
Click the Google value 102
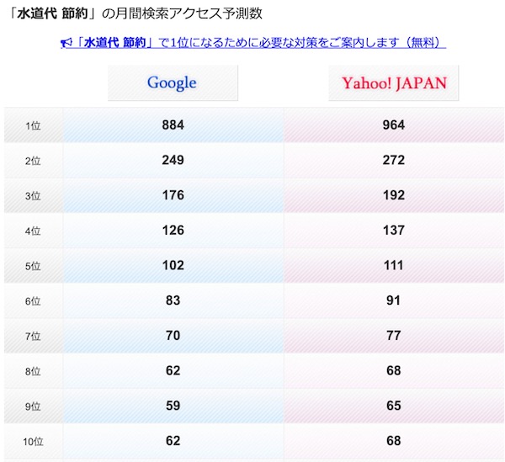point(173,265)
